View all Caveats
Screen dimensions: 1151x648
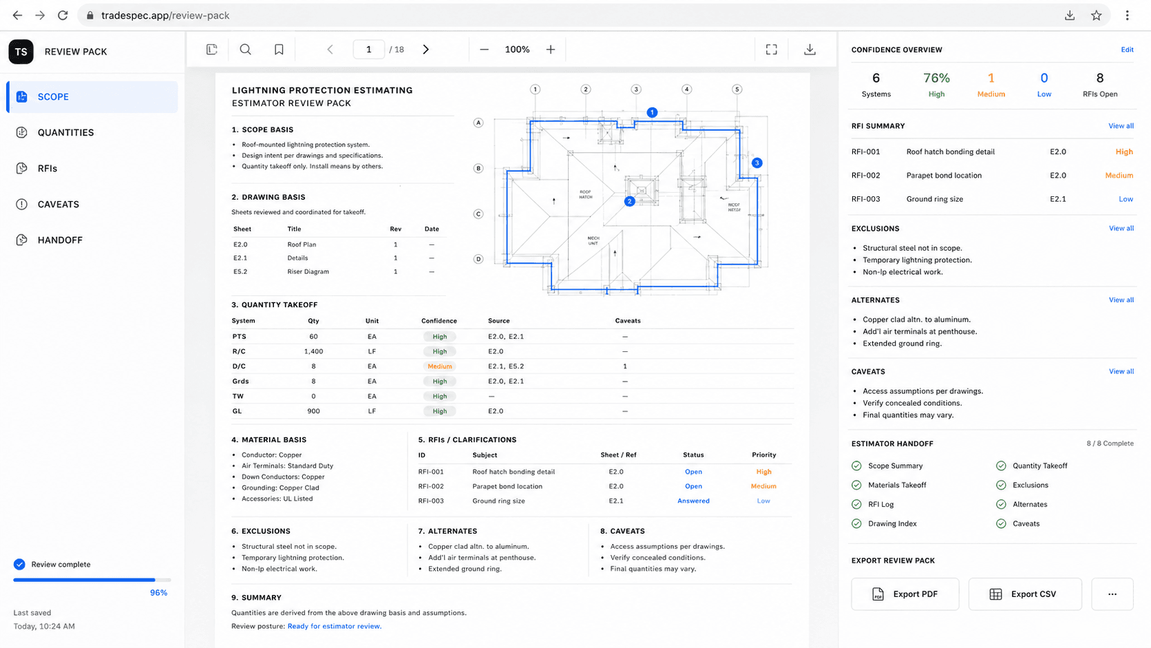[x=1121, y=372]
